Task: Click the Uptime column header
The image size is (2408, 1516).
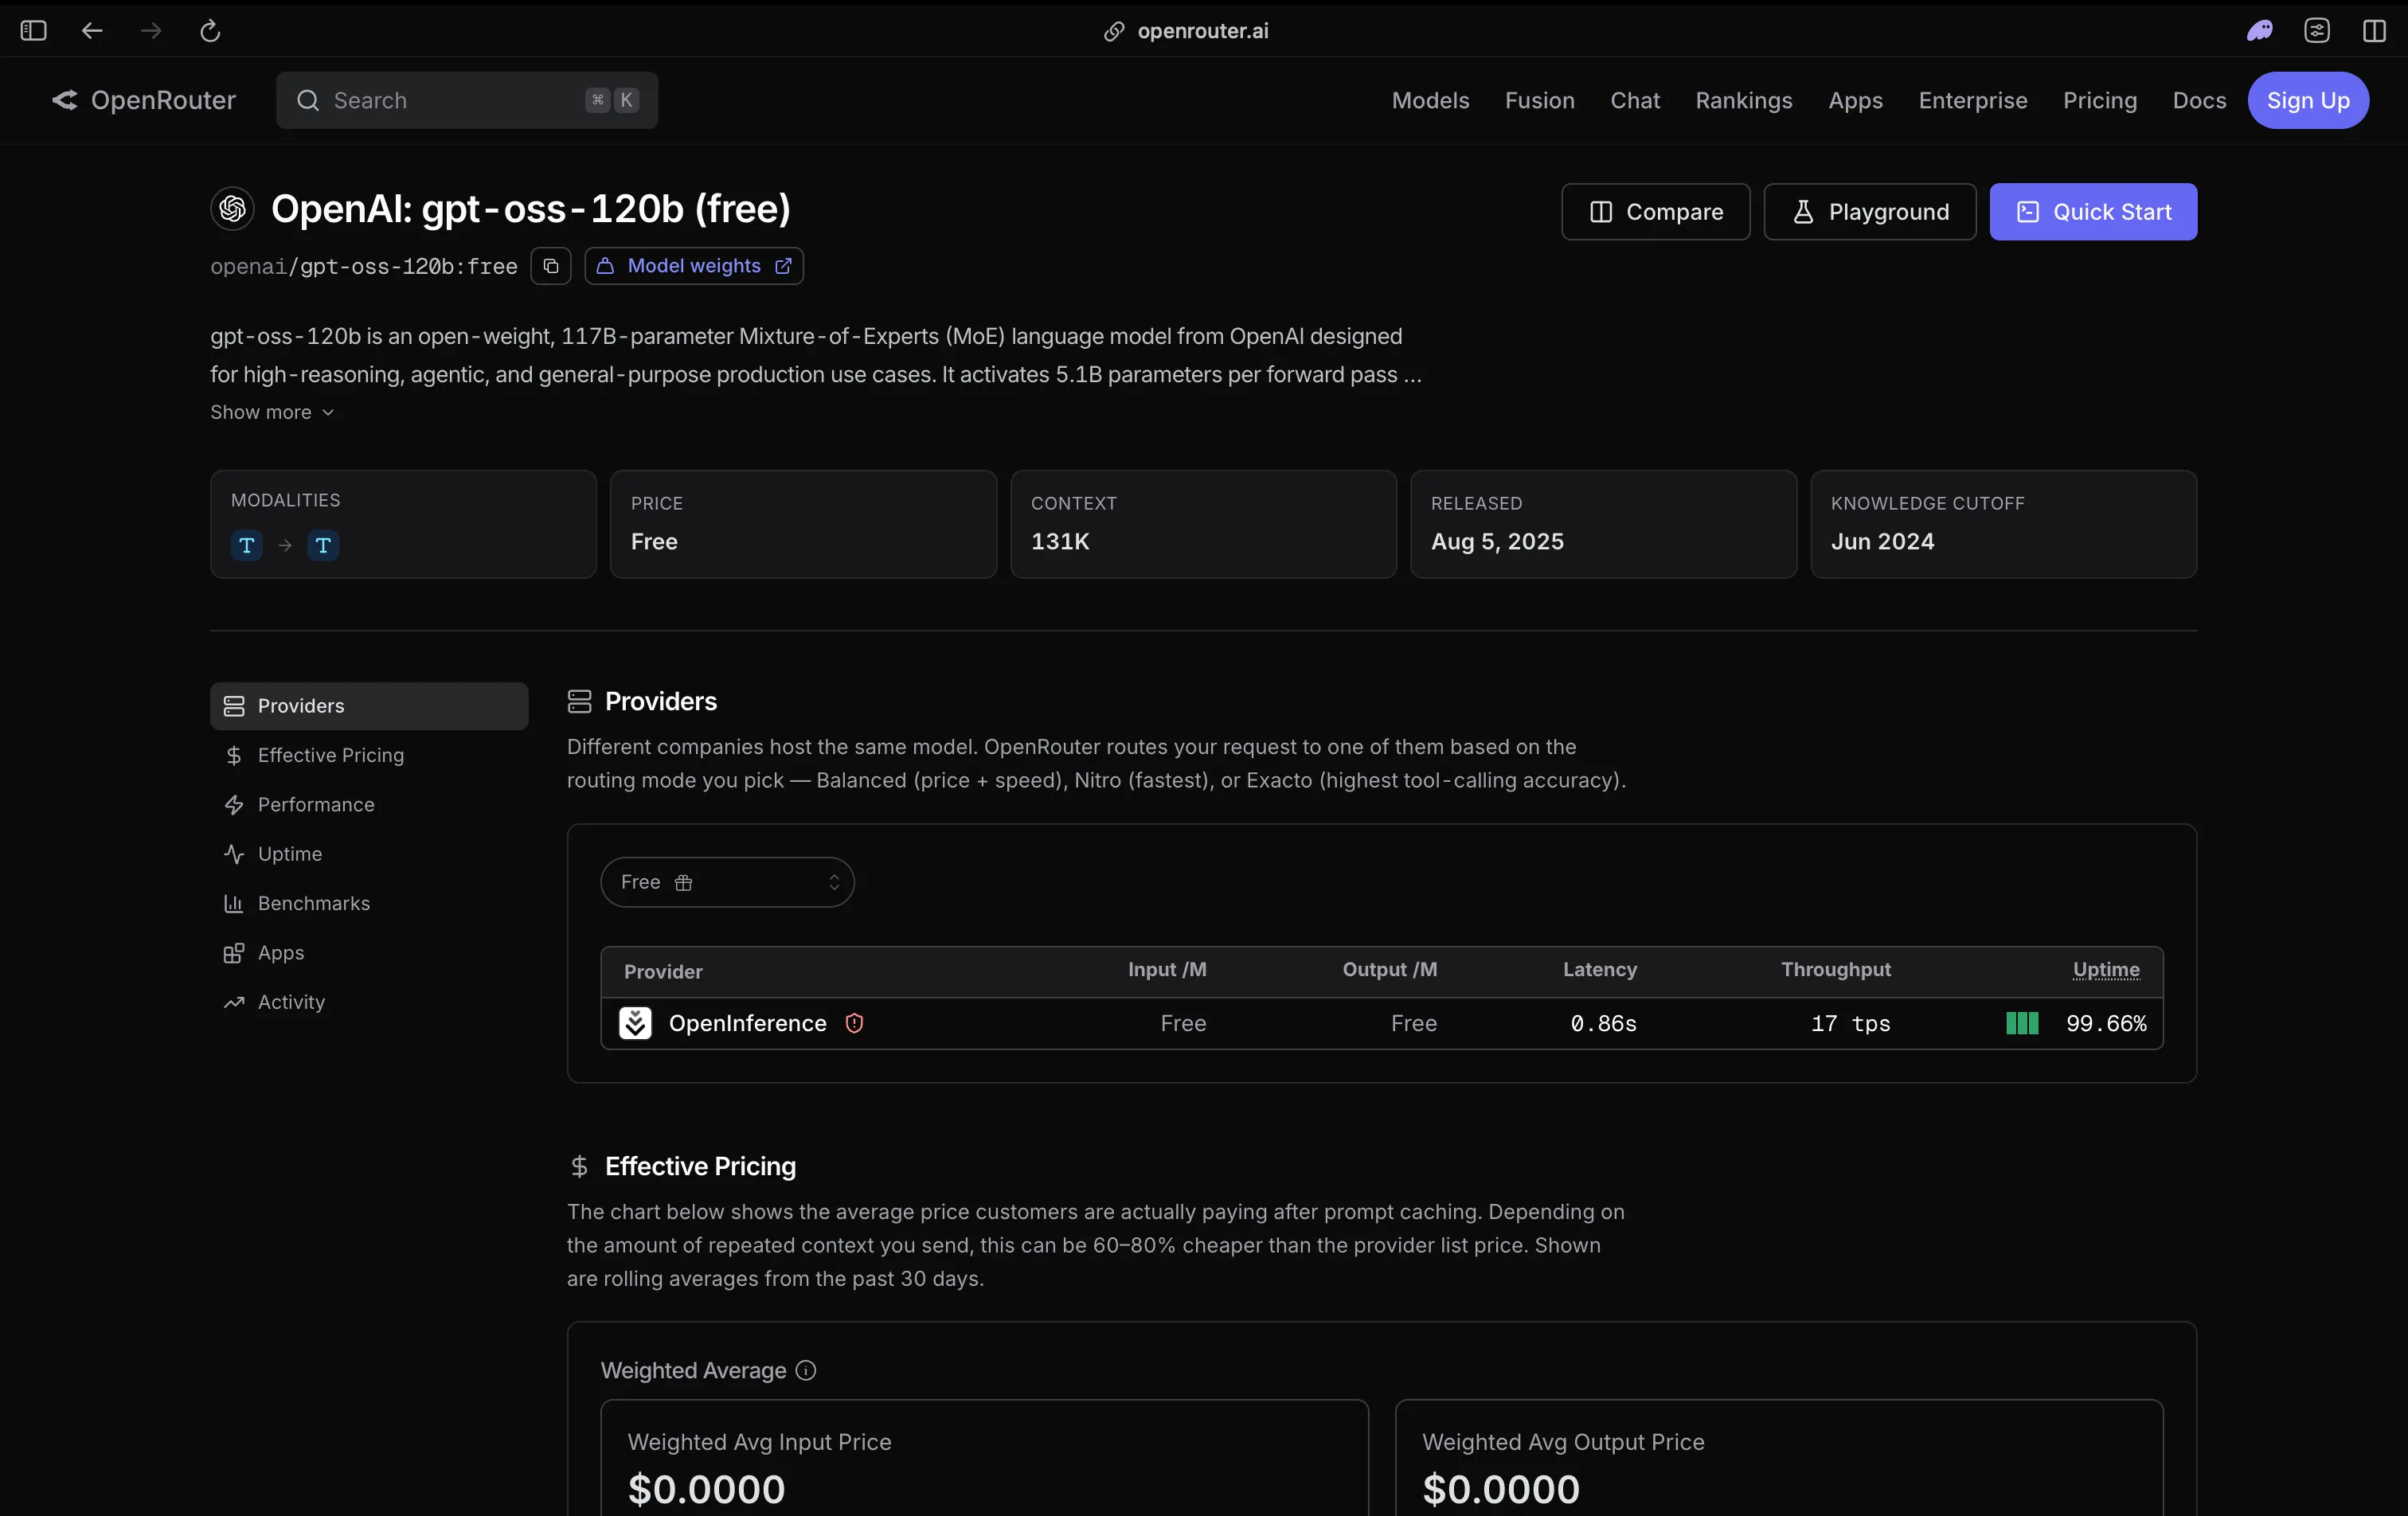Action: coord(2106,970)
